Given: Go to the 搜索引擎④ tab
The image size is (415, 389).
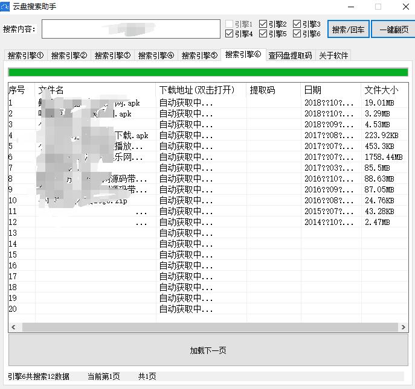Looking at the screenshot, I should click(156, 55).
